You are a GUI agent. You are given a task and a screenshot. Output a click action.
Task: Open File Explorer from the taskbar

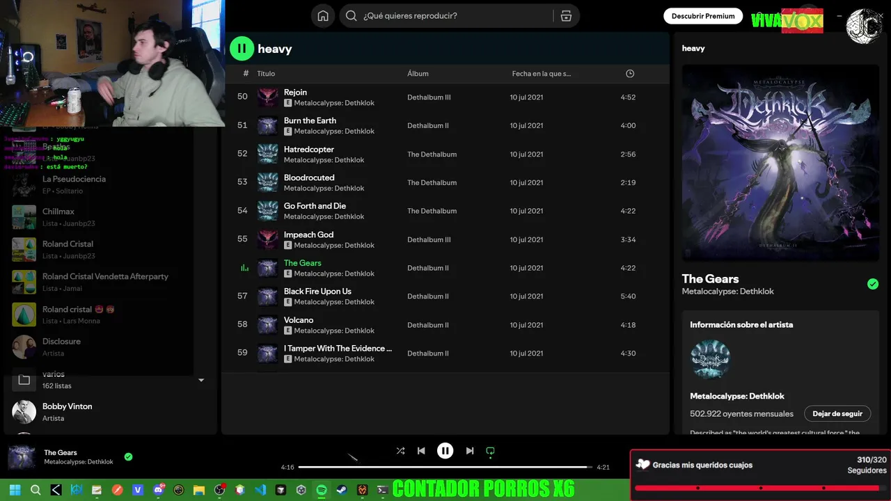click(x=199, y=490)
